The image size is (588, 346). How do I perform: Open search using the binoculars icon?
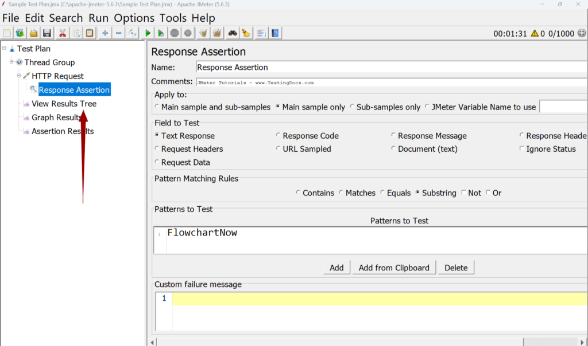click(231, 33)
